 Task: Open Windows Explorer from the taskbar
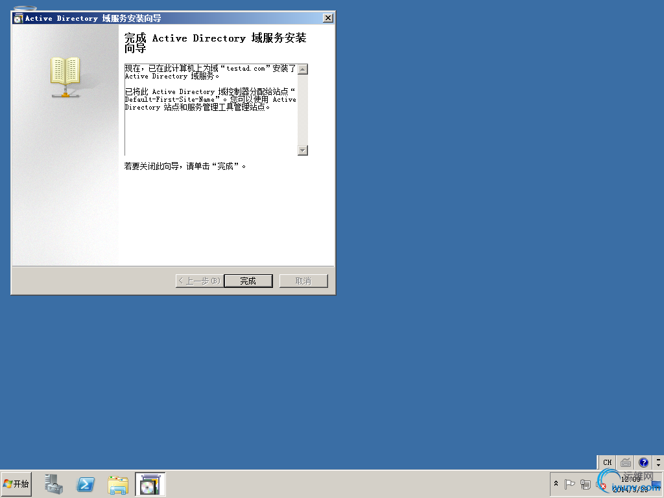[x=117, y=484]
